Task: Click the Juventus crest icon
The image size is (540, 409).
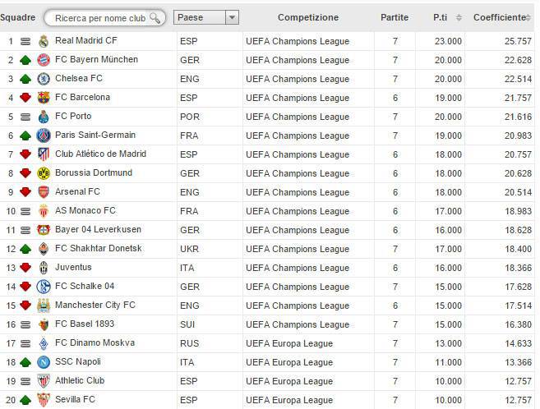Action: 44,268
